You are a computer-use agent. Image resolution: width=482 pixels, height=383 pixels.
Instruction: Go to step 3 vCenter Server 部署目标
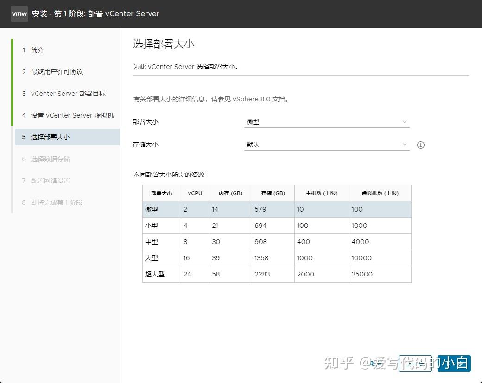pyautogui.click(x=63, y=94)
